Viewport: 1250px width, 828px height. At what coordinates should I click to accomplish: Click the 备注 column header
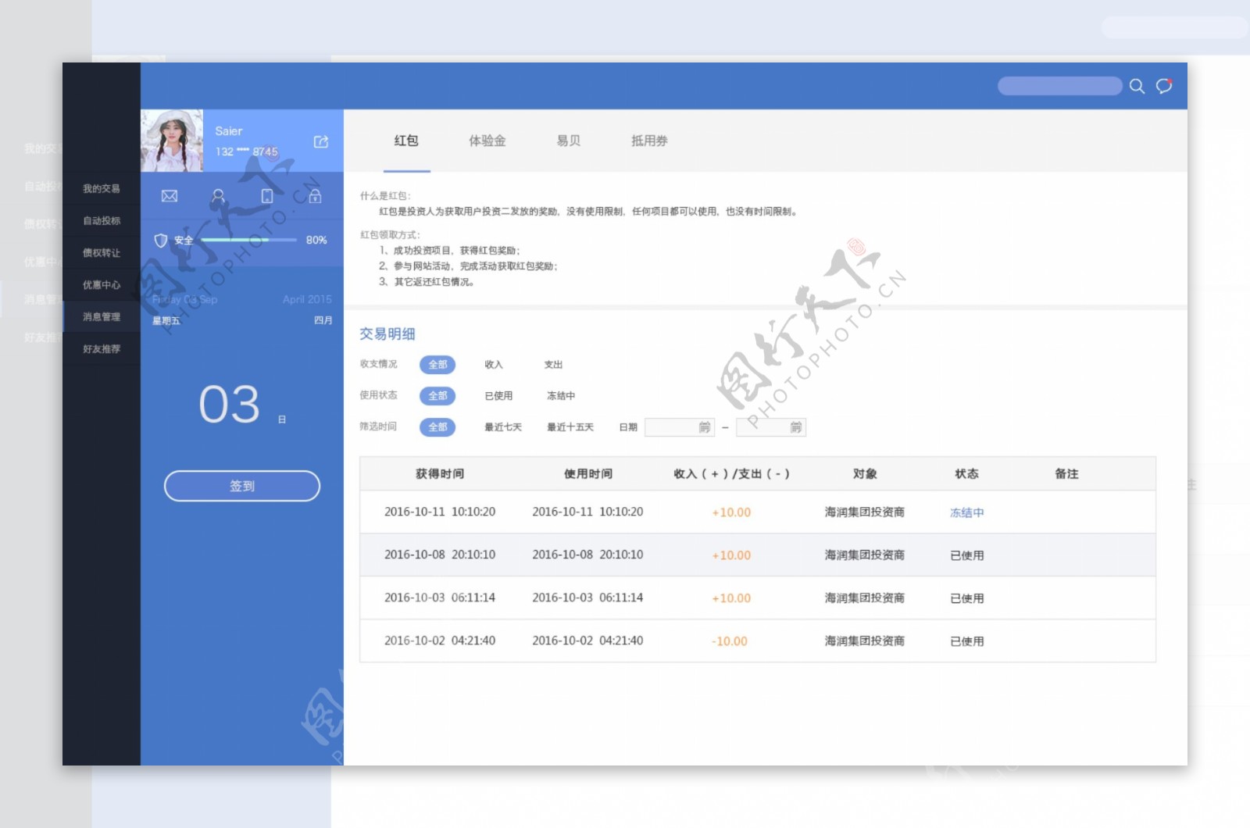point(1066,473)
